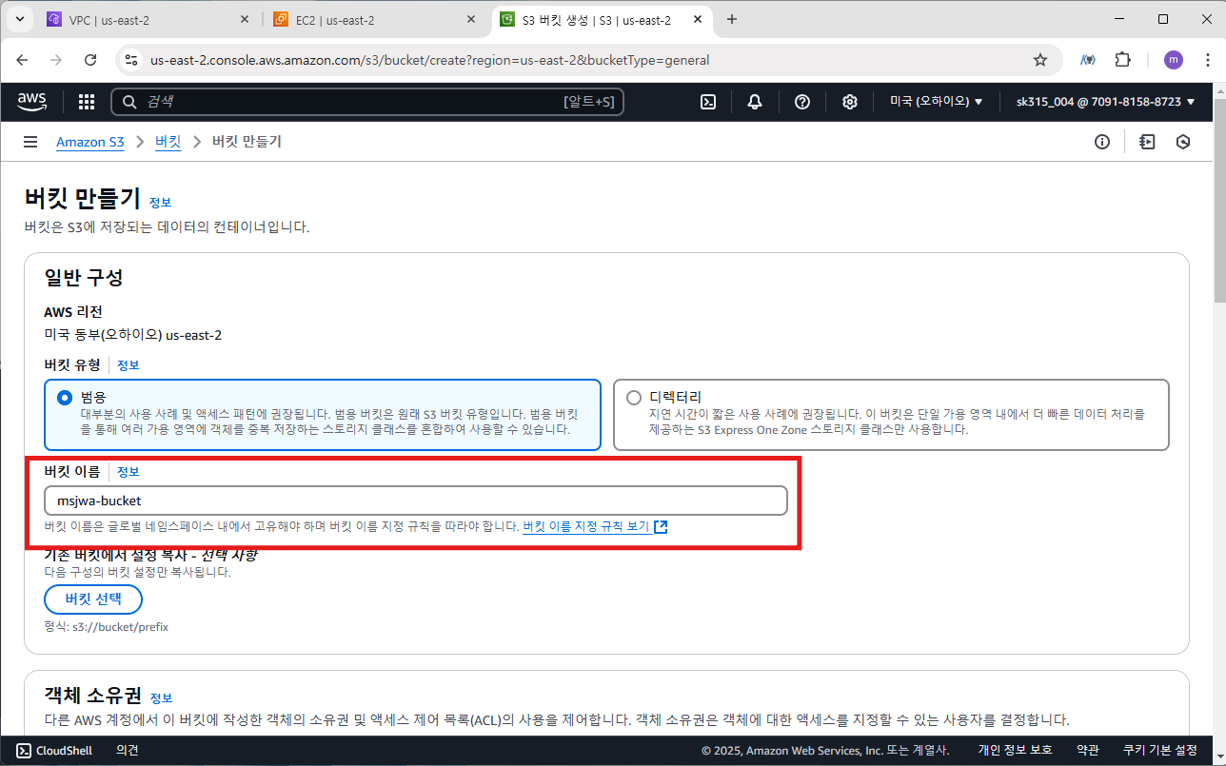Reload the page
1226x766 pixels.
90,60
